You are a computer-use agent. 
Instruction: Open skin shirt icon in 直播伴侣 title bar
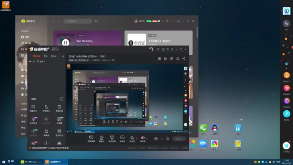[x=168, y=49]
